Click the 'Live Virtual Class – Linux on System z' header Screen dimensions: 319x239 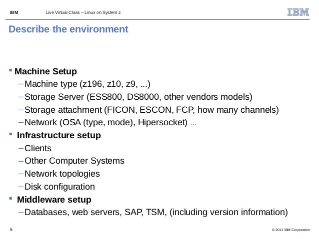pos(83,12)
